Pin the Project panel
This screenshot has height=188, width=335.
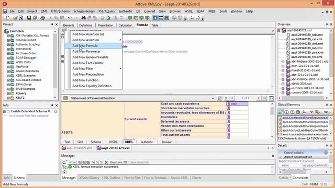point(52,25)
